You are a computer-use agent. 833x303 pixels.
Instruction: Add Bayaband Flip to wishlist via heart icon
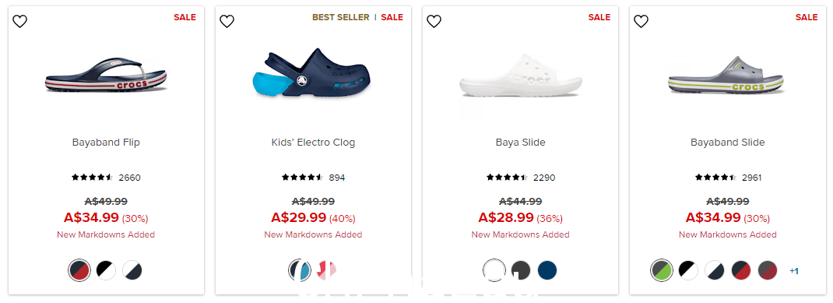pos(19,21)
